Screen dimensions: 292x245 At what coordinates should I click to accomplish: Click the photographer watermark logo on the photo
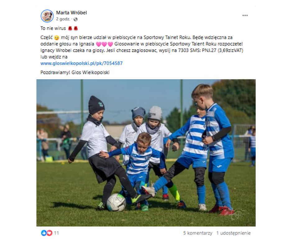(x=237, y=214)
